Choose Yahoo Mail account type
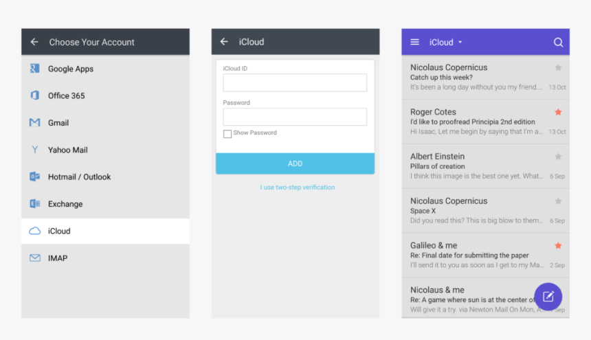 106,150
